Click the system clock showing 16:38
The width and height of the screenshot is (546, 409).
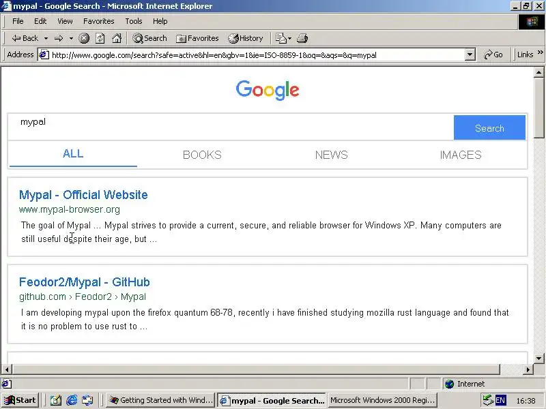(526, 401)
